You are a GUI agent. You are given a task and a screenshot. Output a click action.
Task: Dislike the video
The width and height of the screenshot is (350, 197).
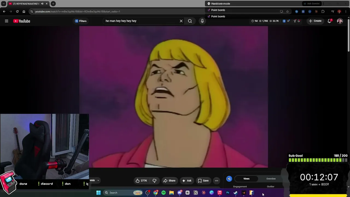(154, 181)
